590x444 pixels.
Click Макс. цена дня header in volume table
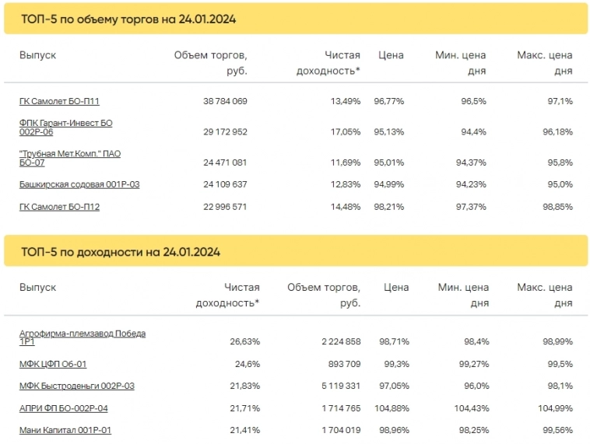tap(544, 63)
